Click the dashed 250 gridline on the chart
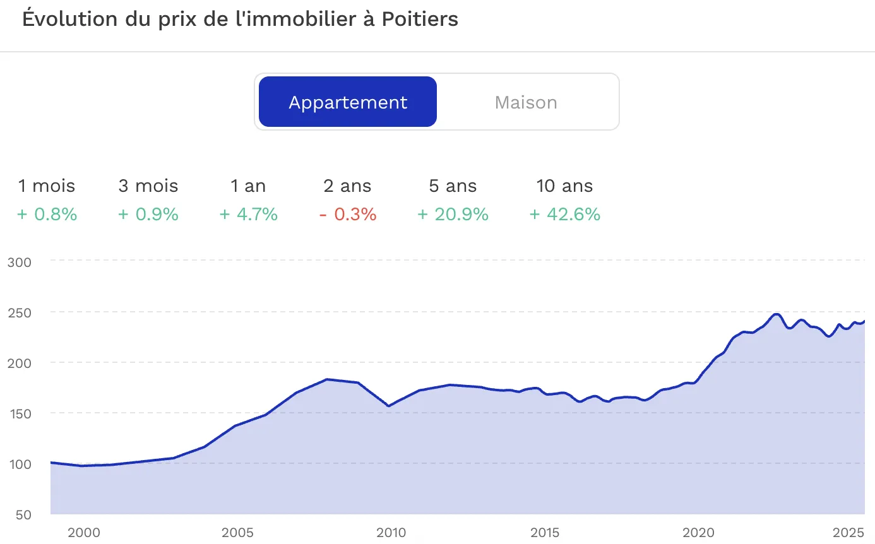The image size is (875, 544). (x=442, y=313)
